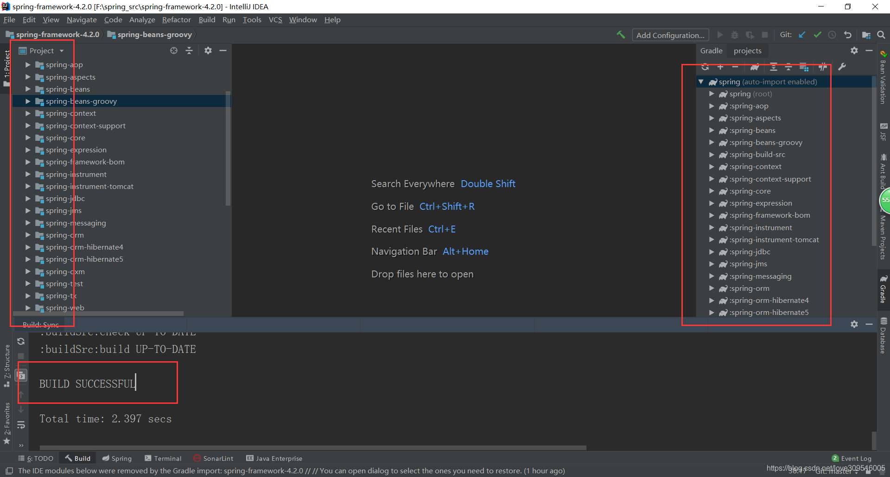Screen dimensions: 890x477
Task: Click Gradle panel gear options icon
Action: pyautogui.click(x=854, y=50)
